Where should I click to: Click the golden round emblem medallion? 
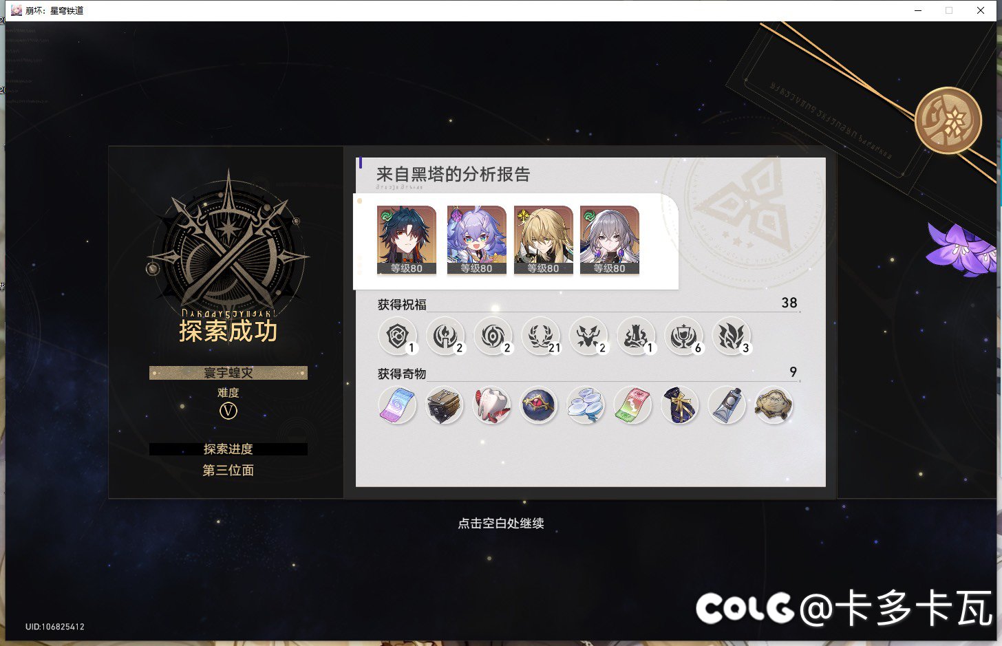[x=948, y=120]
